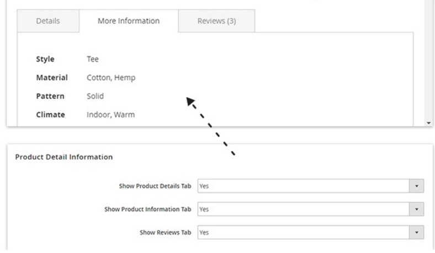This screenshot has height=253, width=435.
Task: Click the Cotton, Hemp material value
Action: 111,78
